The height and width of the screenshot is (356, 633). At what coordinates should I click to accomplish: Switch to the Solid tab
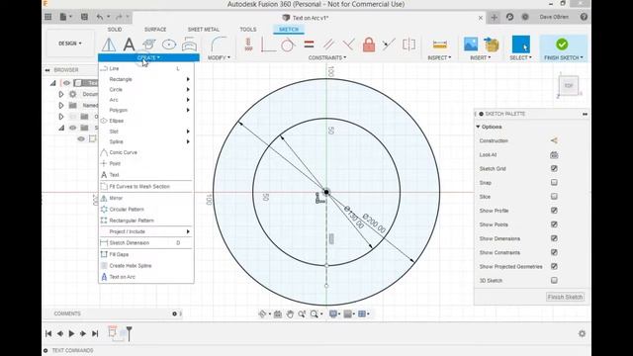(x=115, y=30)
